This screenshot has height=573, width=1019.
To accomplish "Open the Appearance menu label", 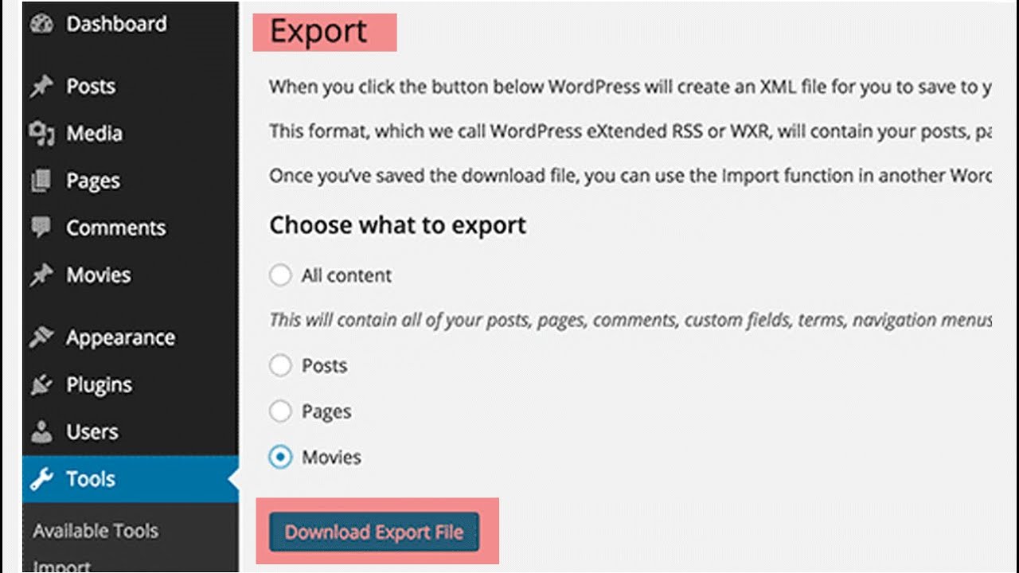I will 120,338.
